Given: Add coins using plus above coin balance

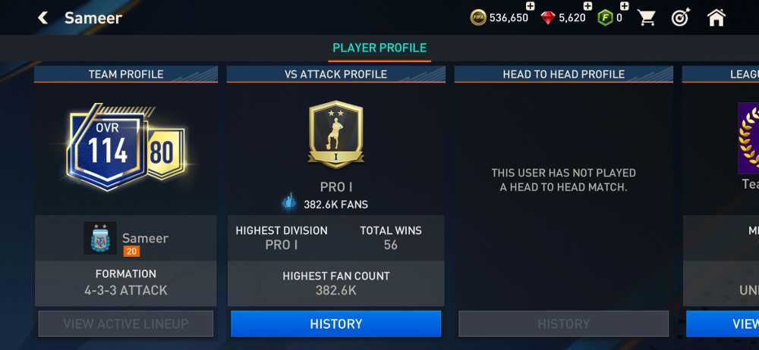Looking at the screenshot, I should tap(530, 7).
